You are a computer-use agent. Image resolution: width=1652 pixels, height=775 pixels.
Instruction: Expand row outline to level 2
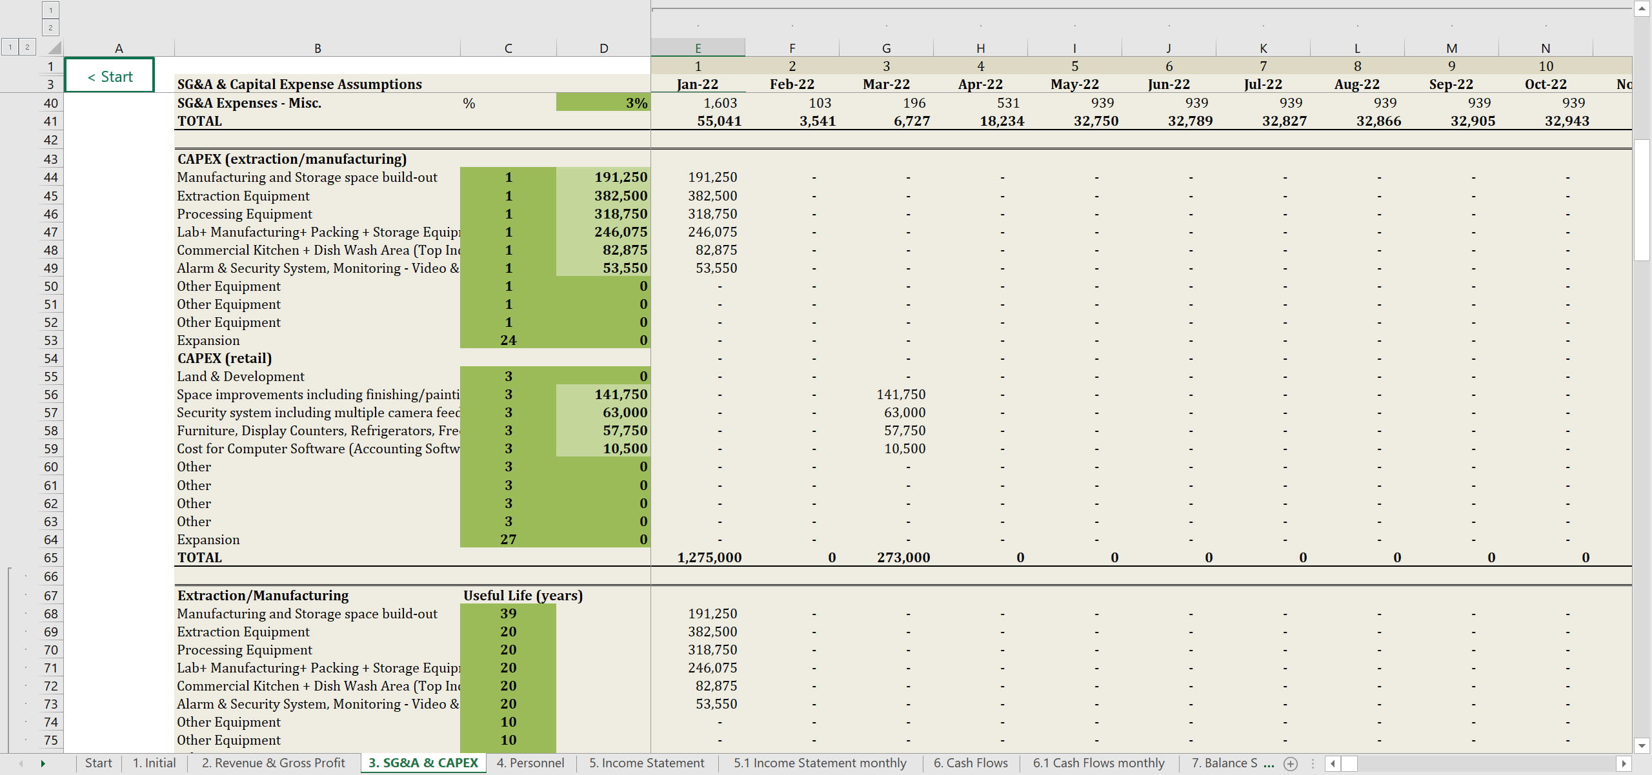click(27, 46)
